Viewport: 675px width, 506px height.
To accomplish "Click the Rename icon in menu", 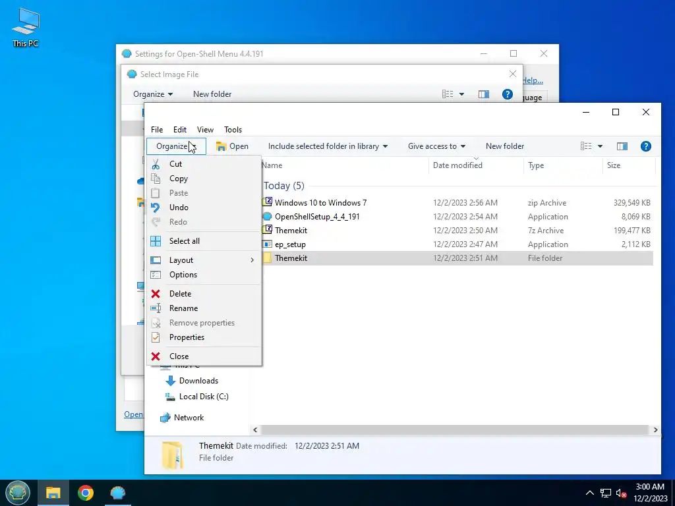I will click(x=156, y=308).
